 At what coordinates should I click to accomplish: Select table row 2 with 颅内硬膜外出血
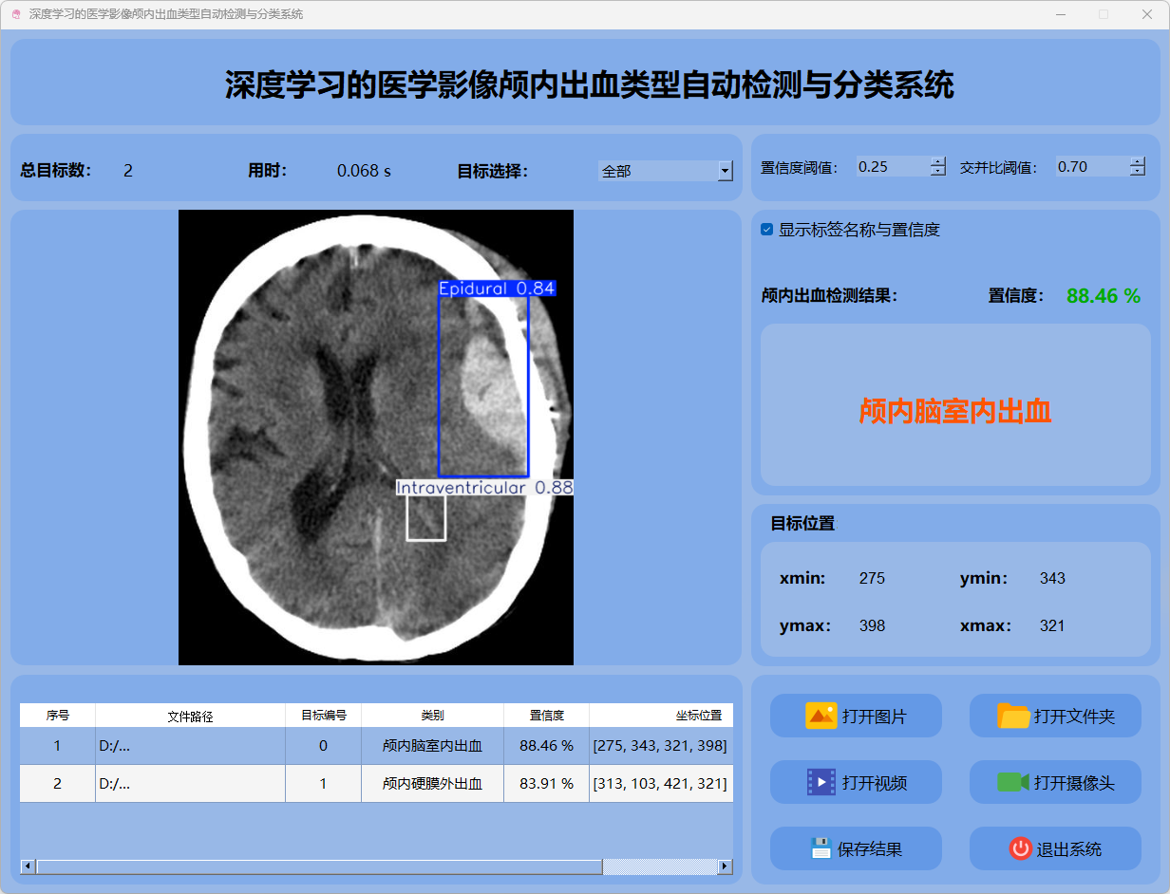[432, 784]
